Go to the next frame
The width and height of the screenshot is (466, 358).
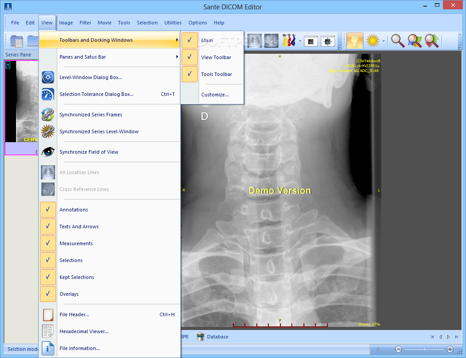tap(449, 337)
